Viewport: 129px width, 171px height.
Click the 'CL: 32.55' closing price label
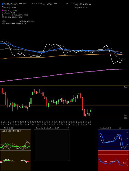[47, 5]
